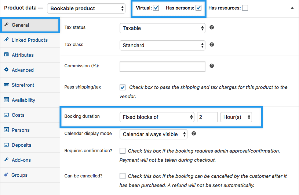The image size is (299, 195).
Task: Click help icon next to Calendar display mode
Action: tap(194, 134)
